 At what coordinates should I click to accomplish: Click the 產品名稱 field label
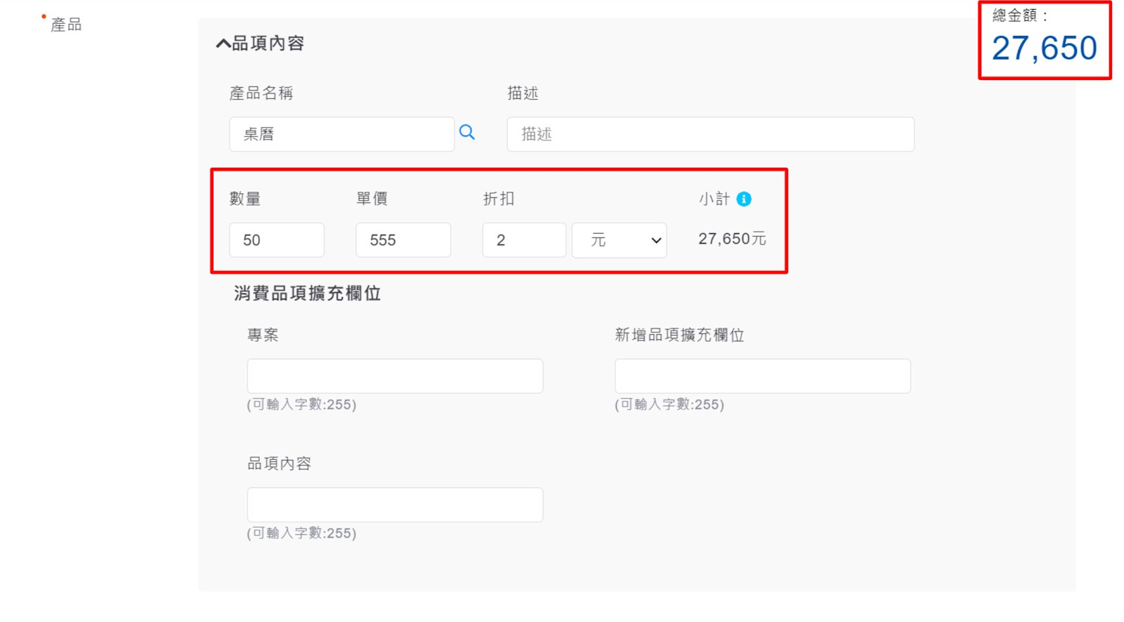[x=261, y=93]
